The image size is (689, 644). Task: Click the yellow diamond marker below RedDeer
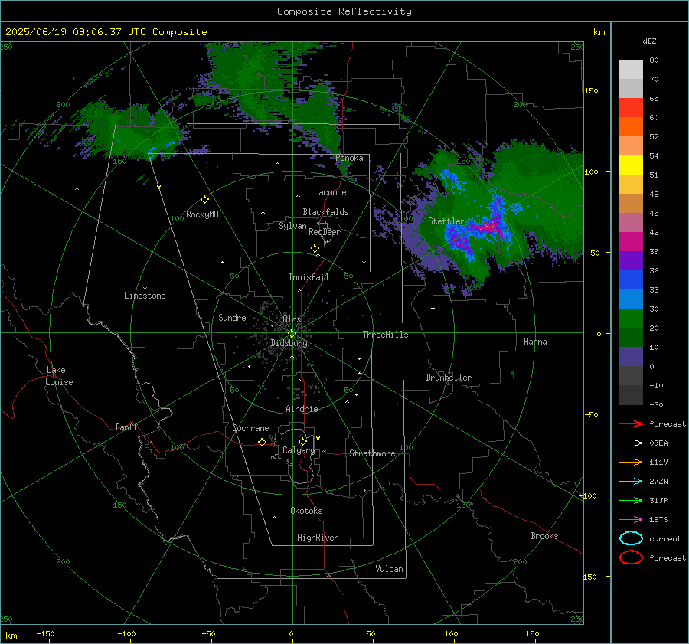[x=315, y=249]
